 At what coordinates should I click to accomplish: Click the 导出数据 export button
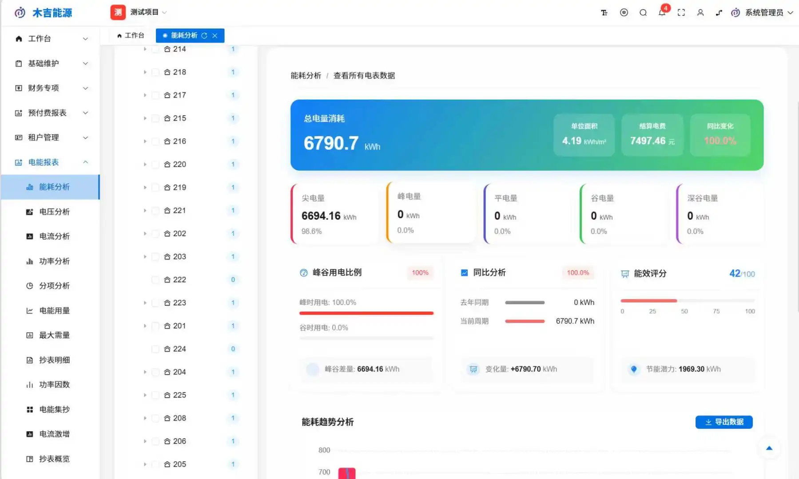(x=723, y=422)
